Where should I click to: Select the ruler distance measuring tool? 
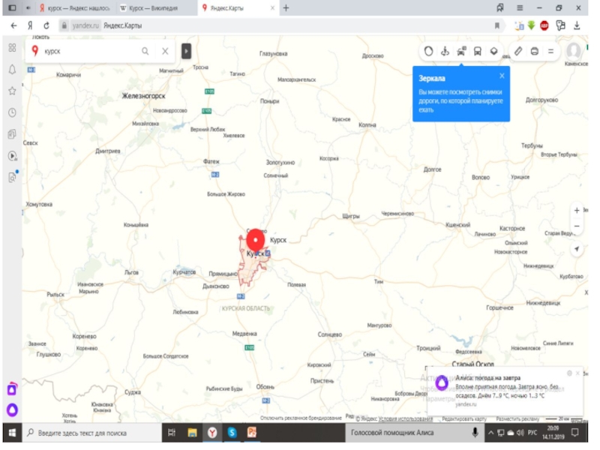(x=518, y=52)
